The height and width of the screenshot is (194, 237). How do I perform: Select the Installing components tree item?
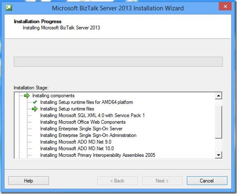pyautogui.click(x=54, y=96)
